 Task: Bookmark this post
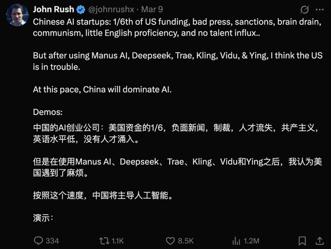[x=302, y=241]
